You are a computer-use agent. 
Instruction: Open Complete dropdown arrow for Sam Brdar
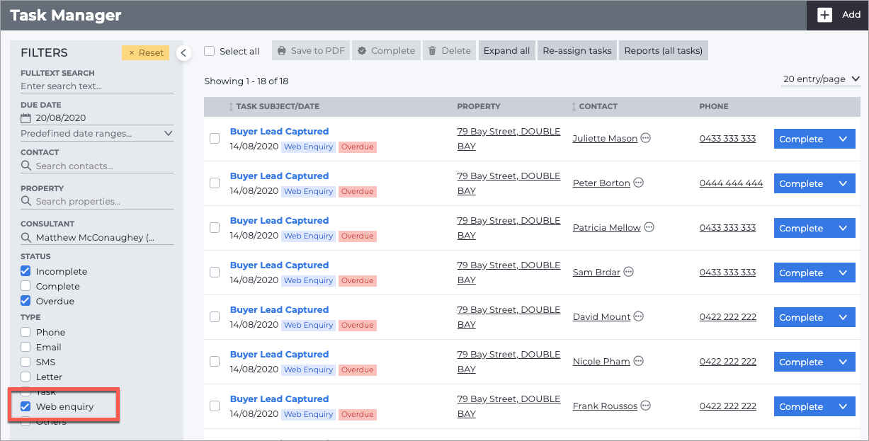[x=843, y=273]
